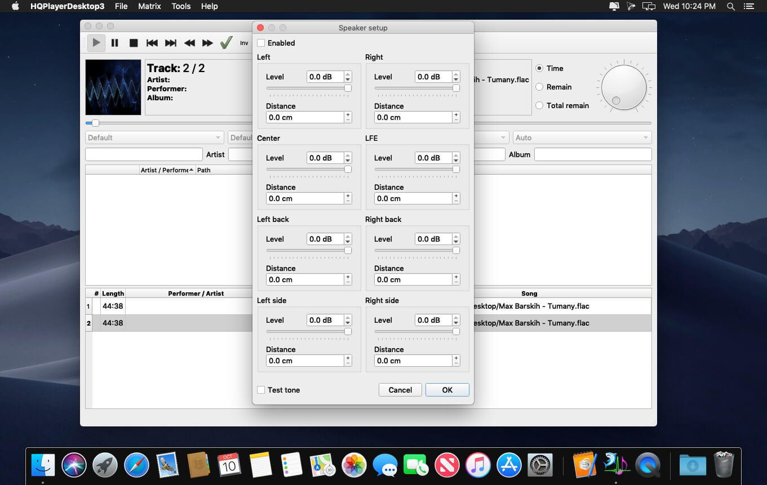The height and width of the screenshot is (485, 767).
Task: Toggle the Test tone checkbox
Action: [x=261, y=390]
